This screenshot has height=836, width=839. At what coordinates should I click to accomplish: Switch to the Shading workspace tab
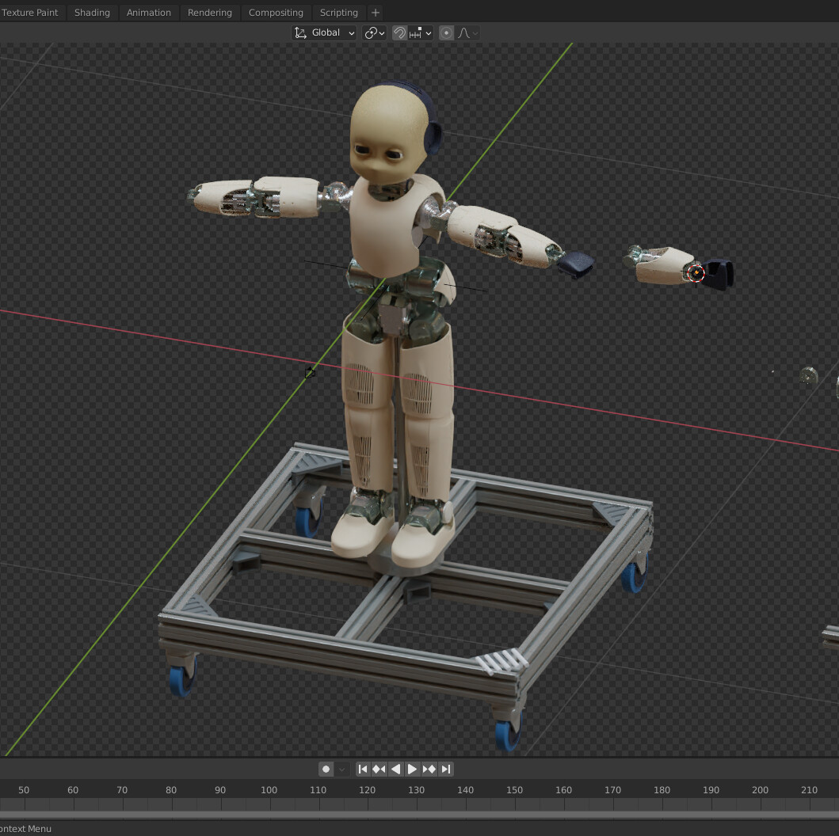tap(92, 13)
